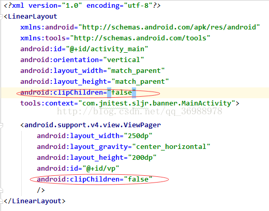Click the closing </LinearLayout> tag
The image size is (269, 211).
coord(35,201)
